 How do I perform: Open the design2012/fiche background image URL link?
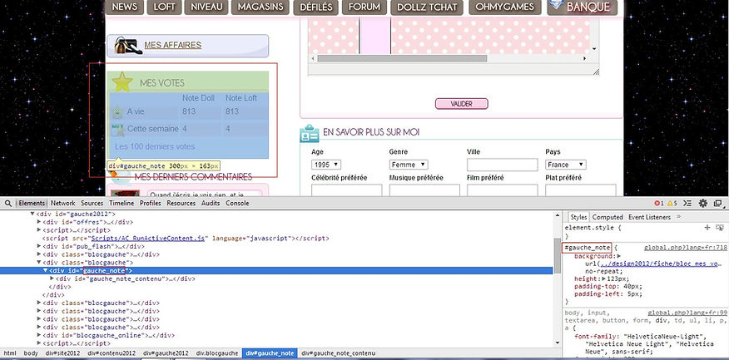(x=659, y=264)
